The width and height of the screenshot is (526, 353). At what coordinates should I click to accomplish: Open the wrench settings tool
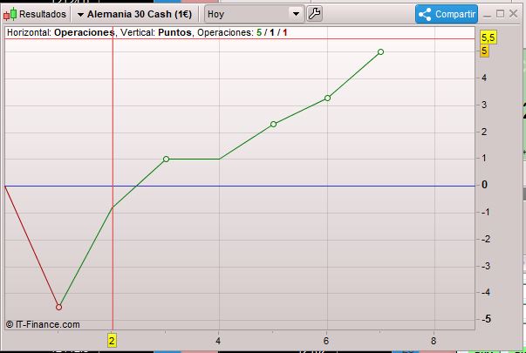click(x=314, y=14)
